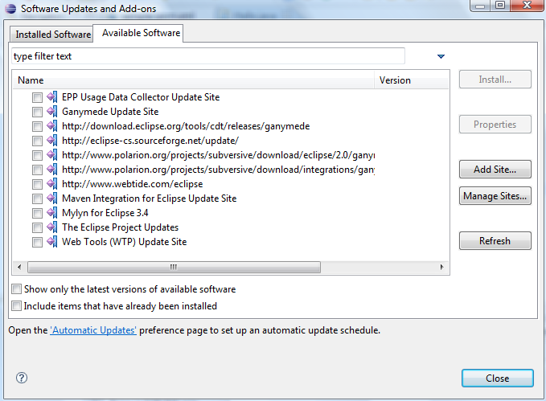Click the scroll left arrow of the list
This screenshot has height=401, width=546.
pyautogui.click(x=19, y=268)
